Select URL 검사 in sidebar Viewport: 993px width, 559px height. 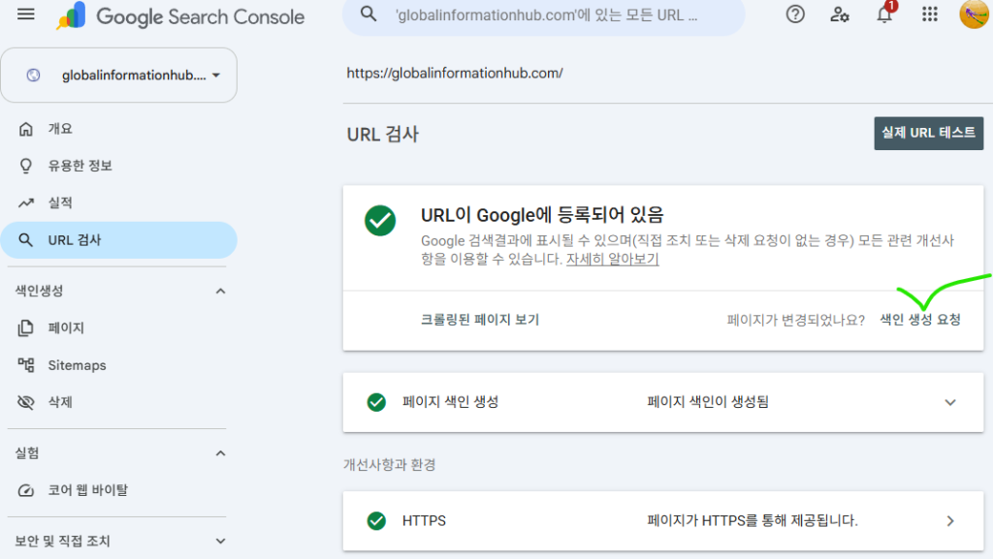point(119,240)
